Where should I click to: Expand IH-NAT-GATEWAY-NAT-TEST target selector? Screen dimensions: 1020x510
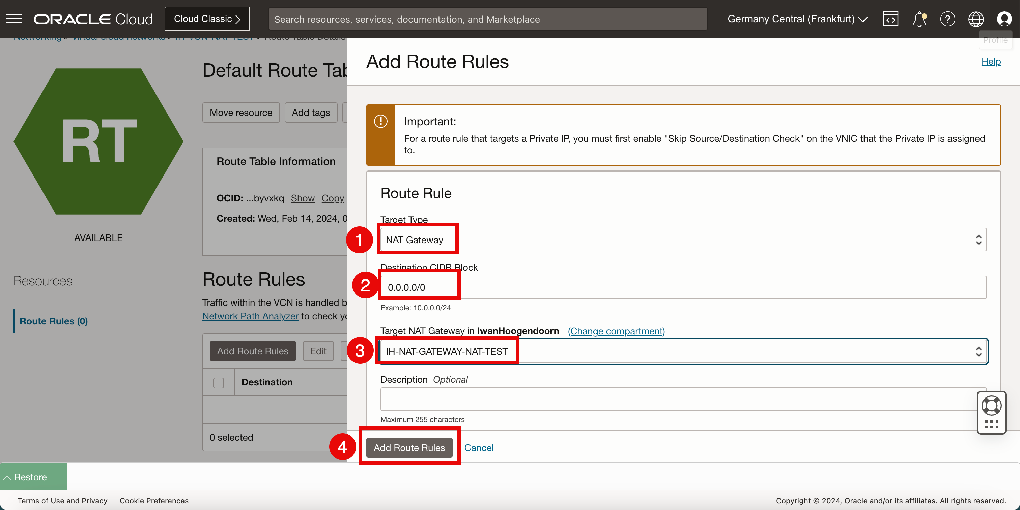tap(978, 351)
